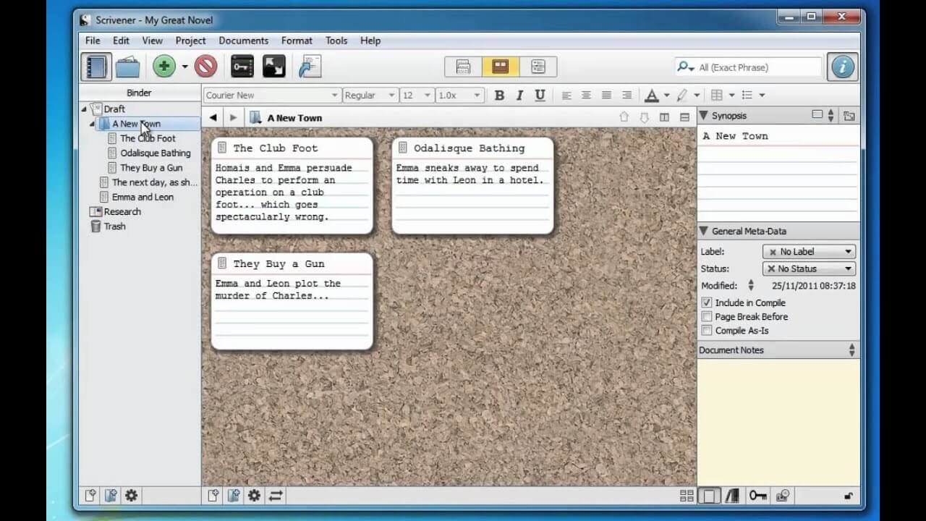Center align text
Viewport: 926px width, 521px height.
pyautogui.click(x=587, y=96)
